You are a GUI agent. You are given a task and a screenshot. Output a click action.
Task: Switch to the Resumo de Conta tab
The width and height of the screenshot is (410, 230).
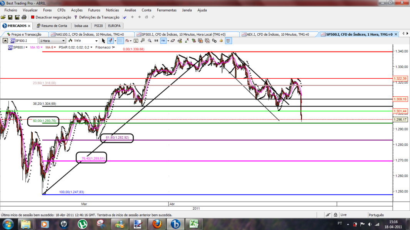(x=52, y=26)
